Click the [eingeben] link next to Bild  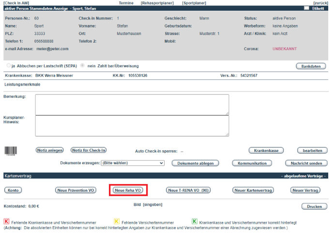[x=152, y=205]
